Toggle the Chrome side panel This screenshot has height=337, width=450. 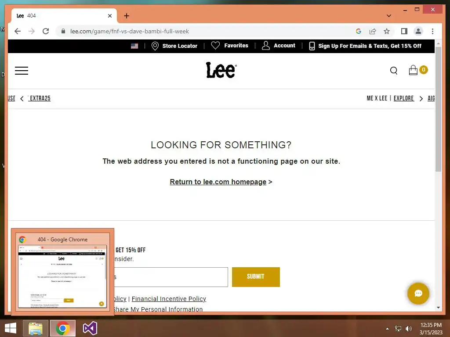[x=404, y=31]
